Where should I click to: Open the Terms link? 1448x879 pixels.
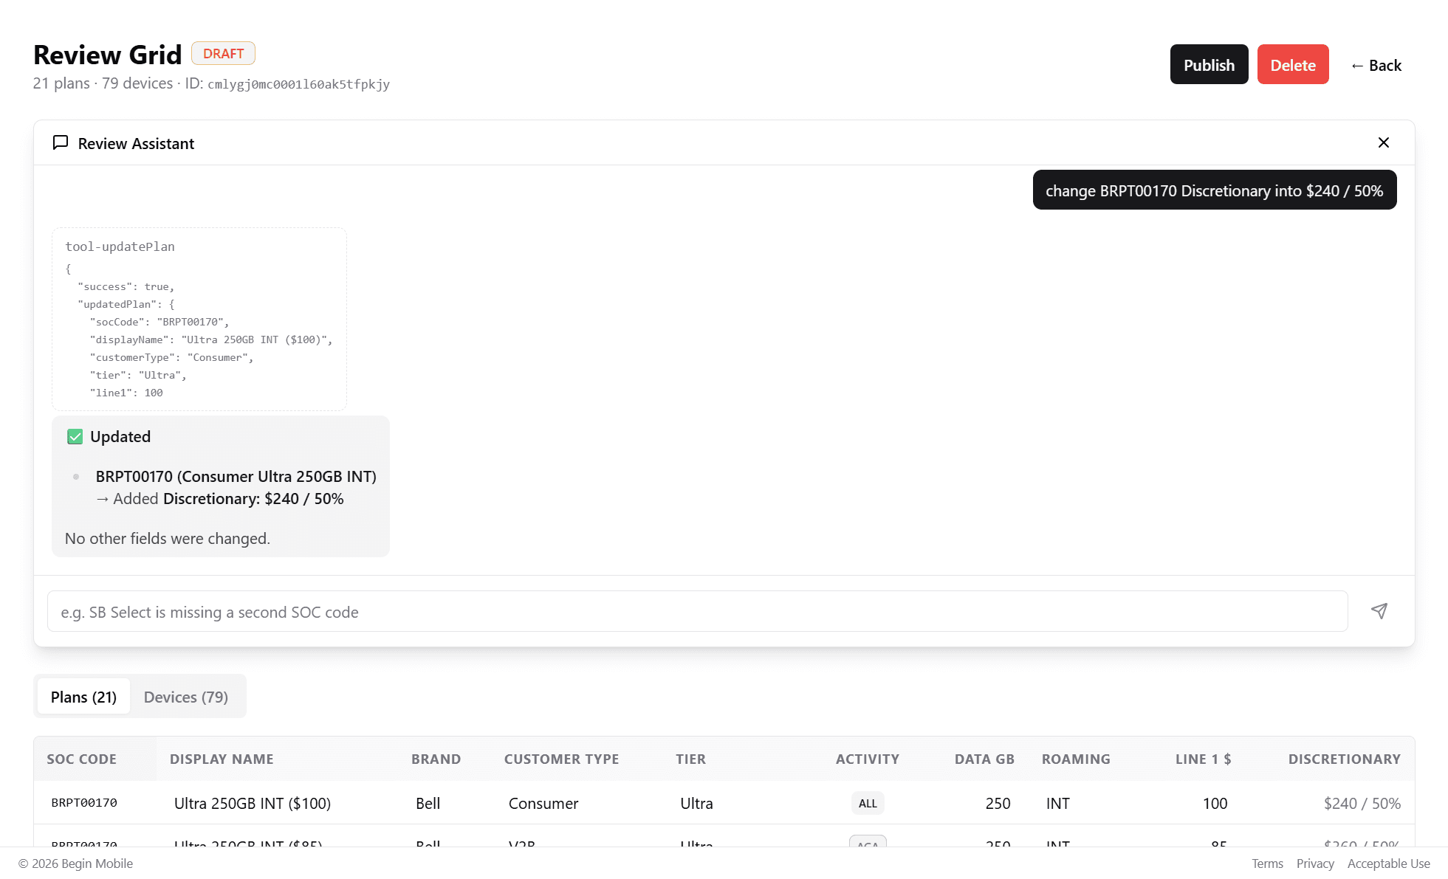point(1267,863)
